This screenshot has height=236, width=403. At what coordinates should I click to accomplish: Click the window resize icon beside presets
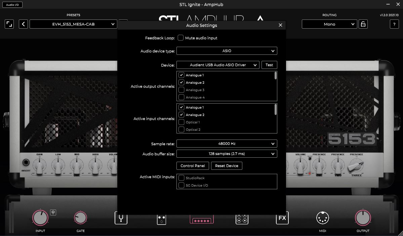(9, 24)
